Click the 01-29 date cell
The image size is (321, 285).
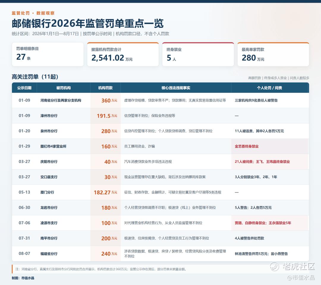tap(24, 146)
